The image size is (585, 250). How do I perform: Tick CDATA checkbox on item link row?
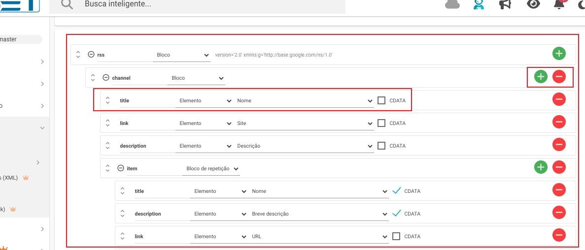point(396,236)
